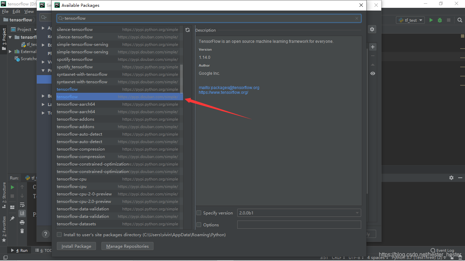Viewport: 465px width, 261px height.
Task: Run tf_test with the green play icon
Action: [x=431, y=20]
